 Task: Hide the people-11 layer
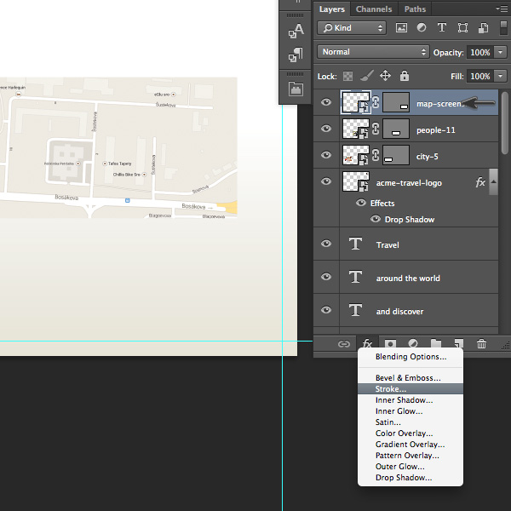[326, 129]
